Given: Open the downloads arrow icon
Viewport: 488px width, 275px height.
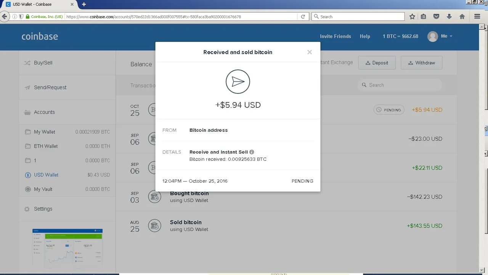Looking at the screenshot, I should (449, 16).
